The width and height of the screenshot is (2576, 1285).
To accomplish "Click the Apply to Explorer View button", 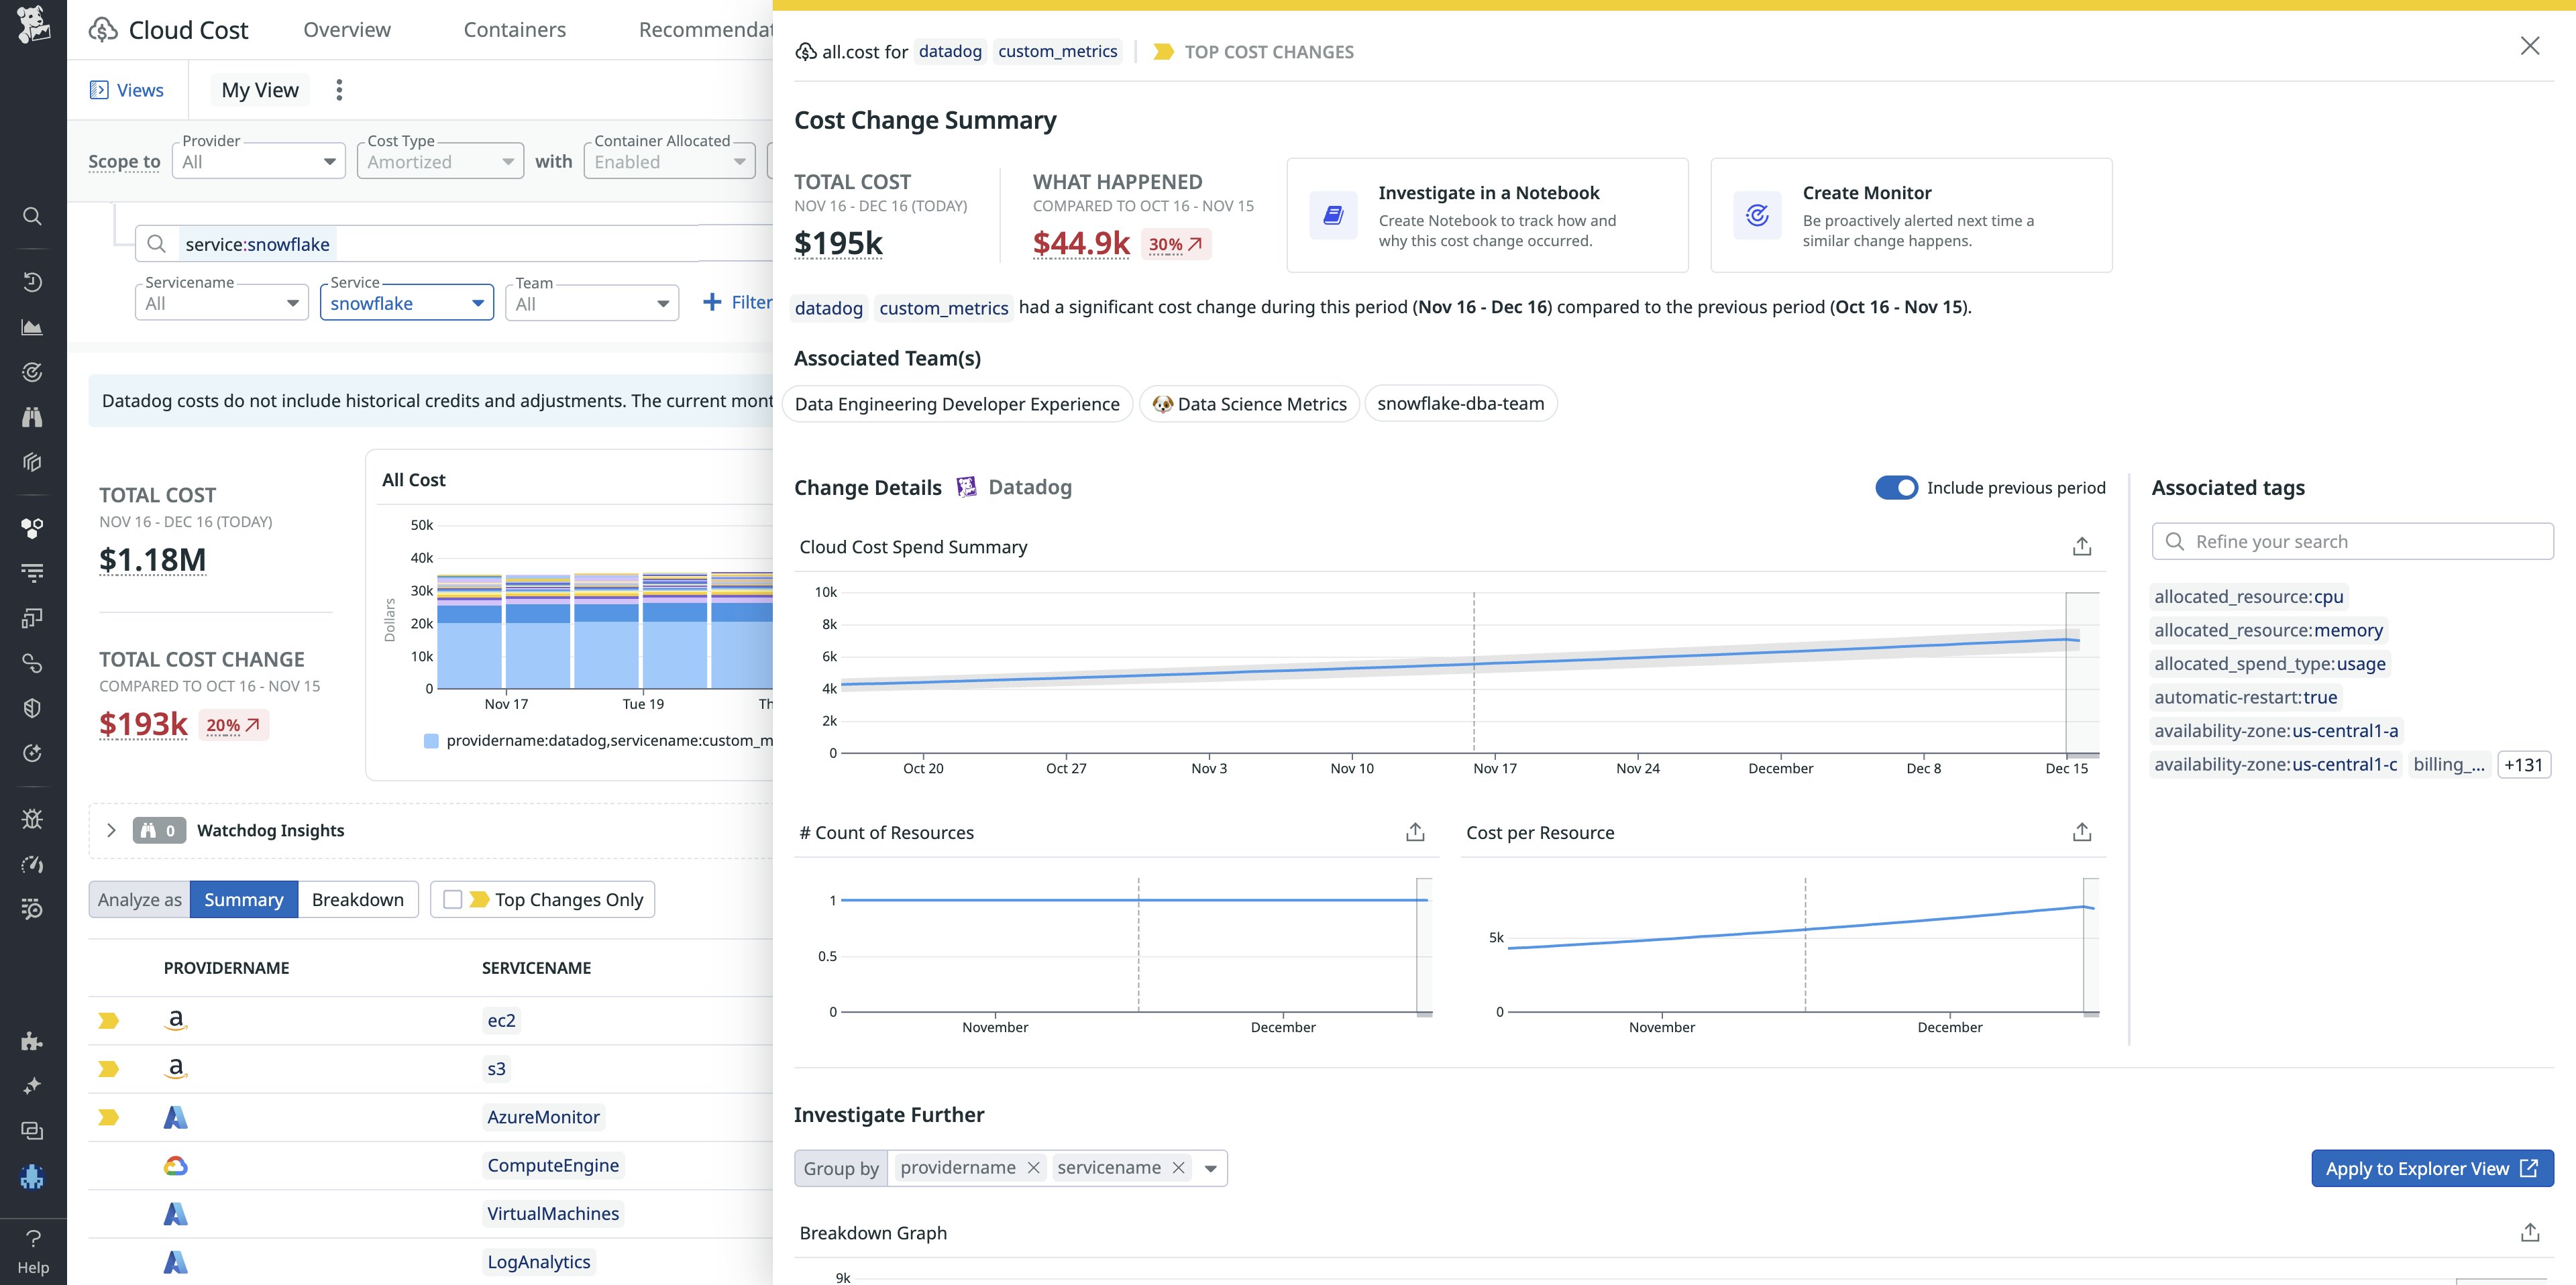I will (2432, 1167).
